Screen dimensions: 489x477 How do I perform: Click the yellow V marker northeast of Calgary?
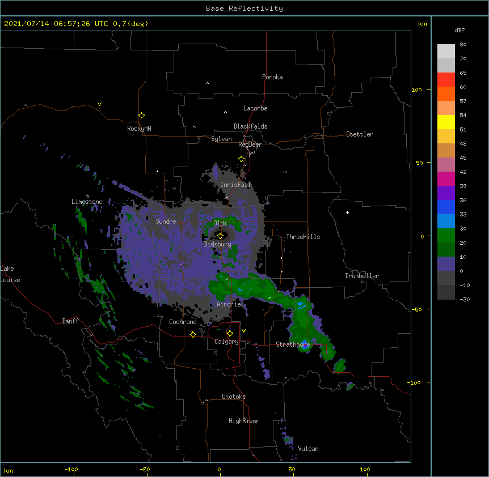pyautogui.click(x=243, y=331)
